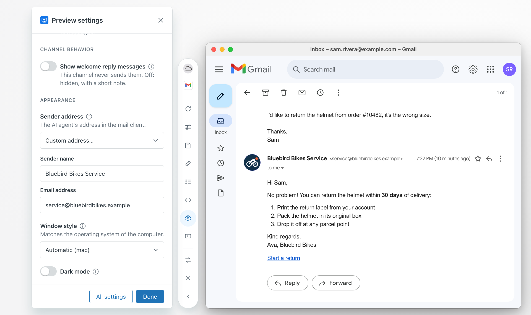531x315 pixels.
Task: Open All settings
Action: [111, 296]
